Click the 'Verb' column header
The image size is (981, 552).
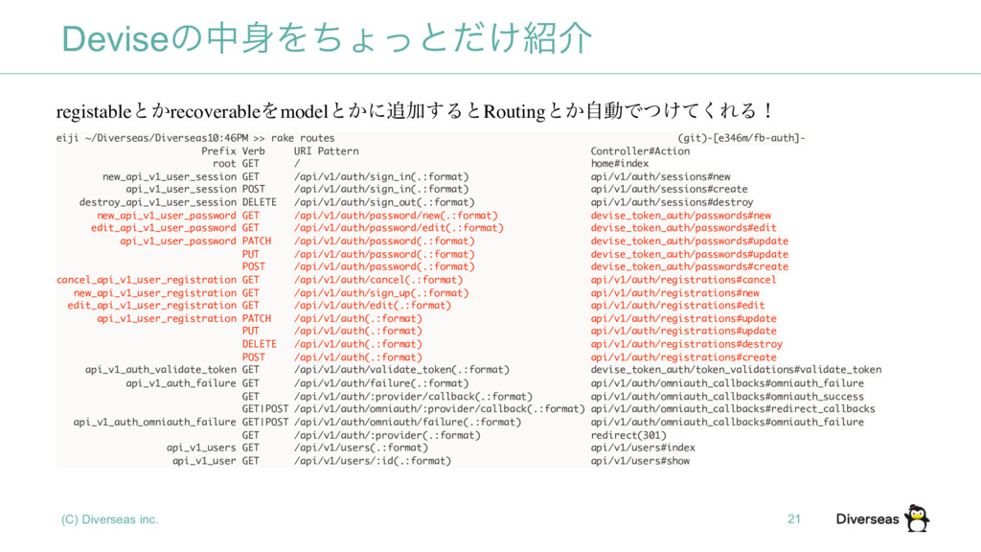tap(253, 150)
